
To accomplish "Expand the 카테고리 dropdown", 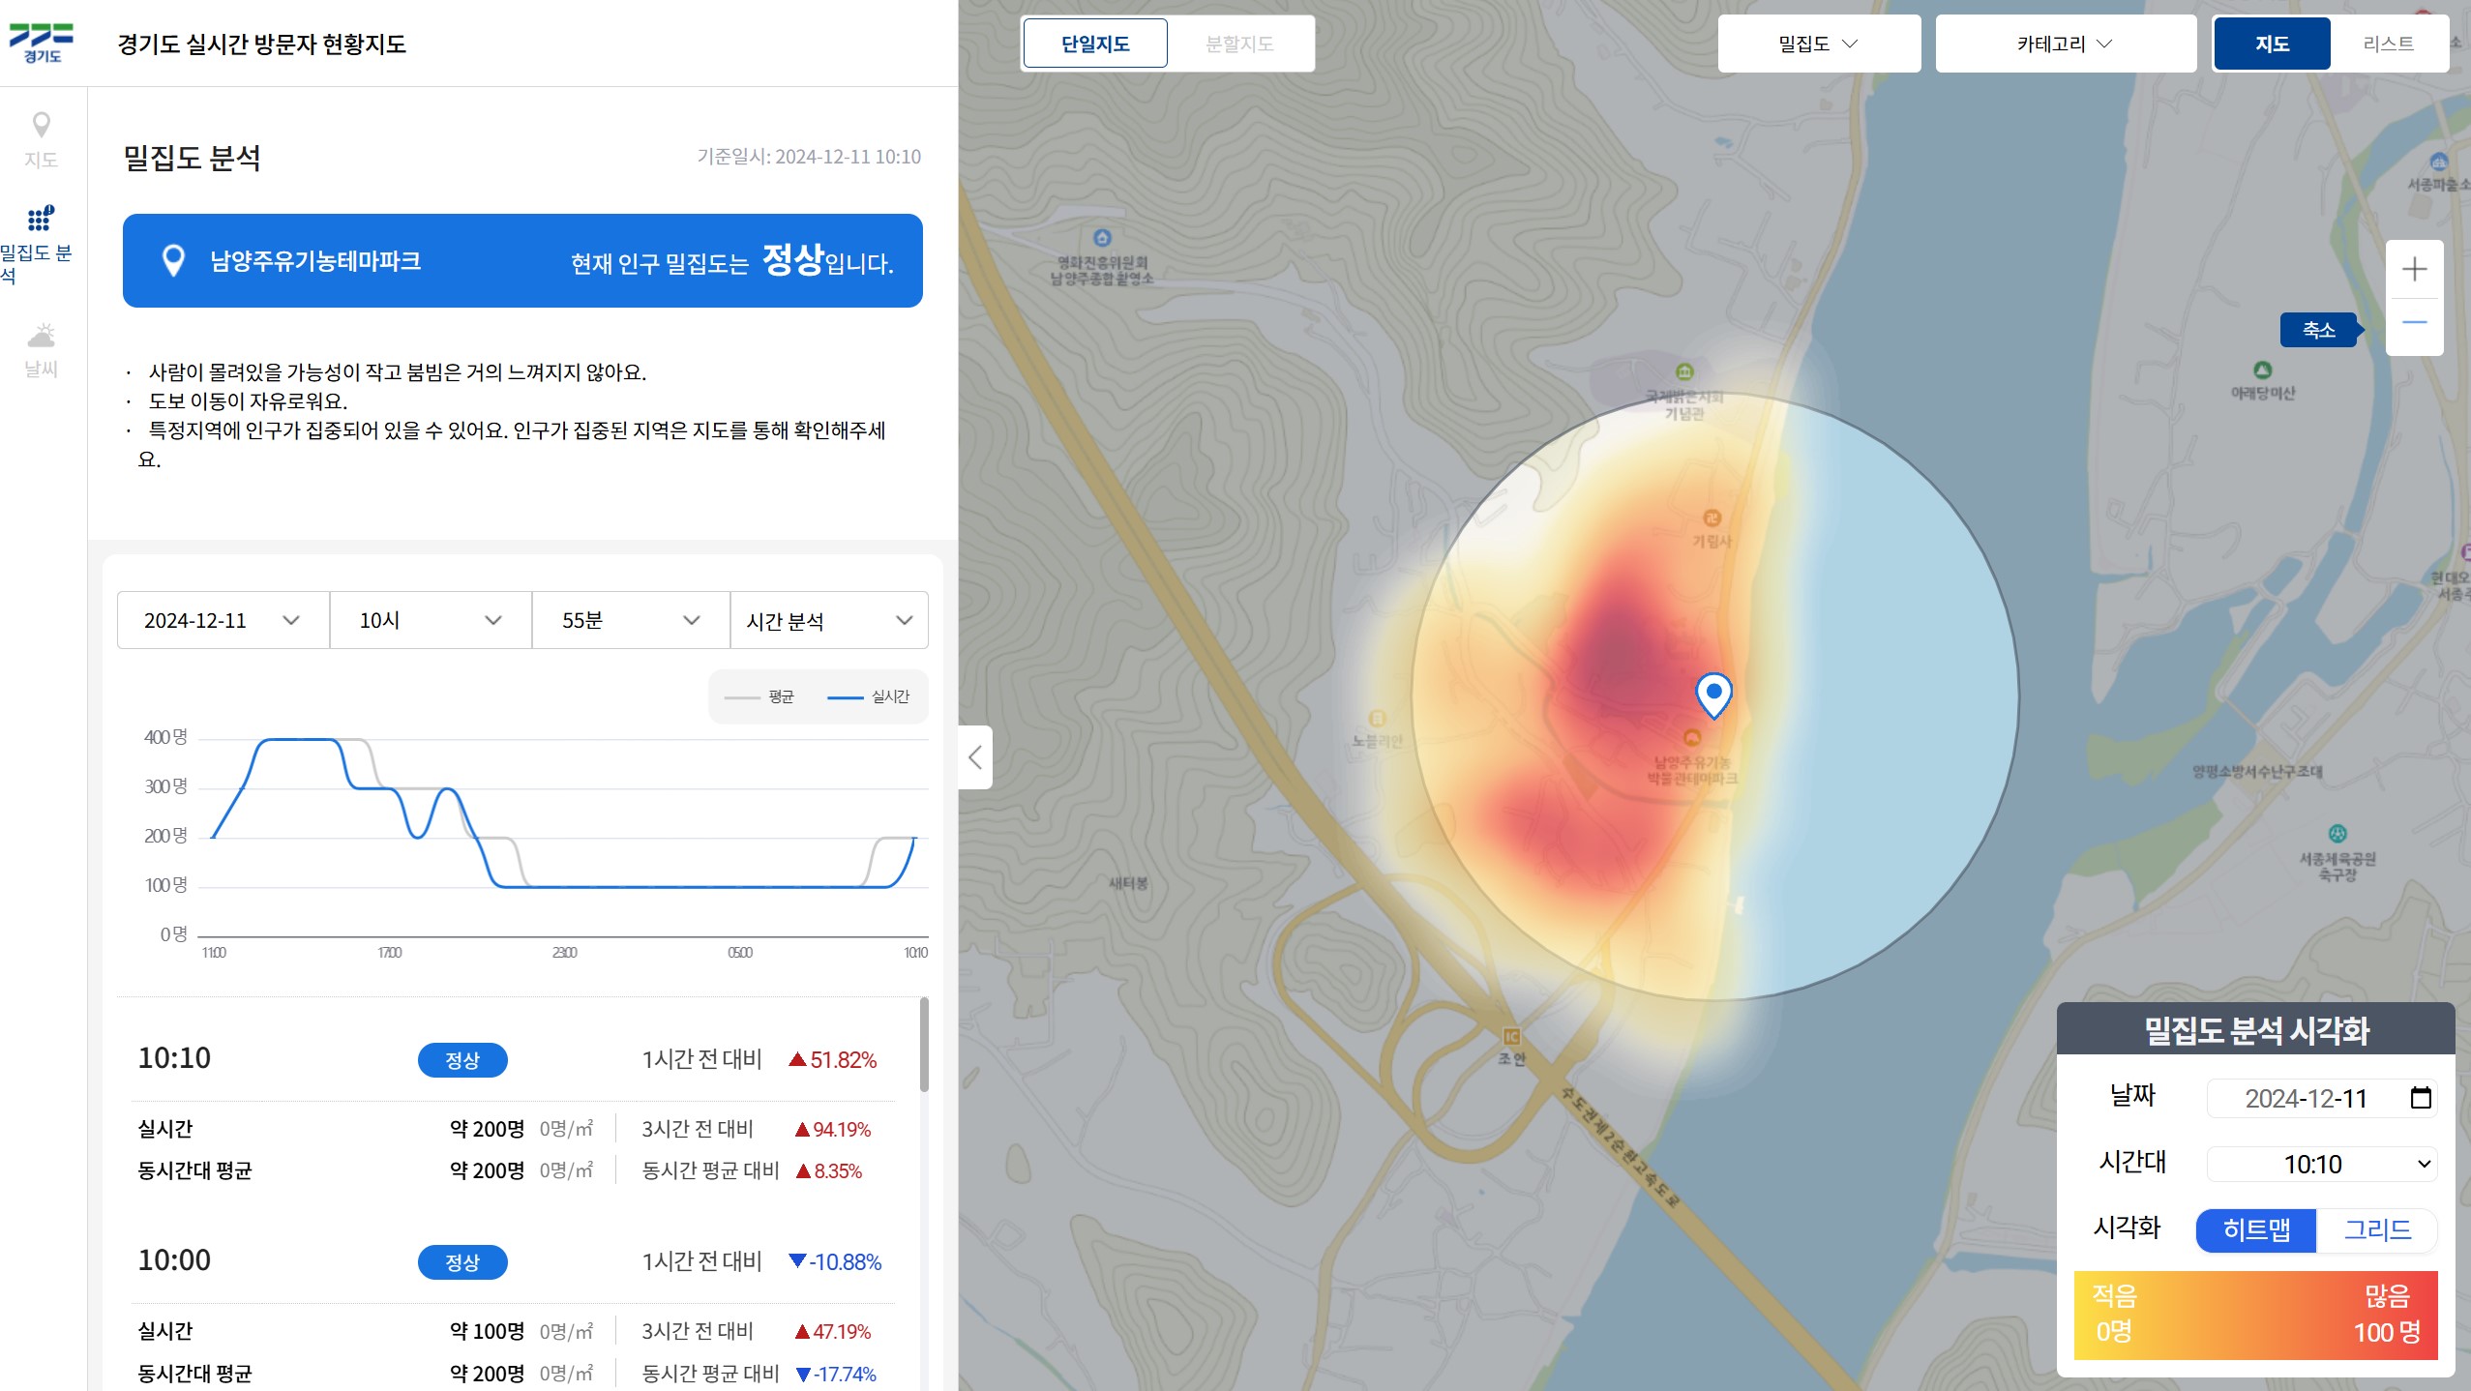I will click(2066, 44).
